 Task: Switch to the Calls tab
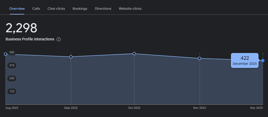pos(36,9)
